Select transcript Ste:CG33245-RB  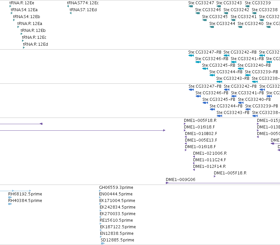218,65
